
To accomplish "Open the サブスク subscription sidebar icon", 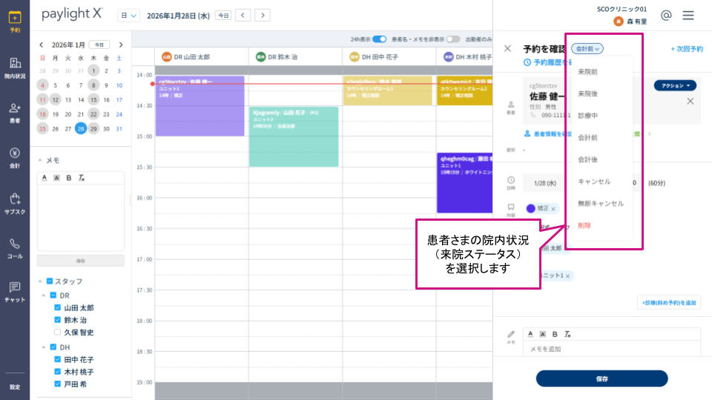I will pyautogui.click(x=15, y=204).
